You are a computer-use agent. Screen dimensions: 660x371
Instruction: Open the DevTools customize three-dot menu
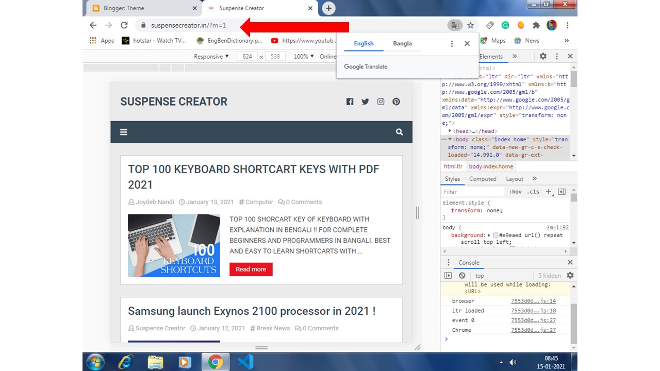(556, 56)
